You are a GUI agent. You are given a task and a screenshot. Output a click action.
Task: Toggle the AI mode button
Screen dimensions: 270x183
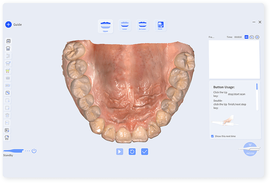point(246,37)
